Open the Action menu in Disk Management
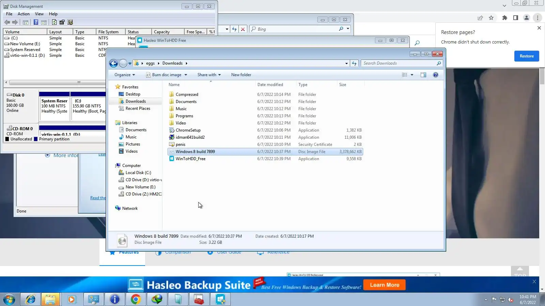545x306 pixels. pos(24,14)
